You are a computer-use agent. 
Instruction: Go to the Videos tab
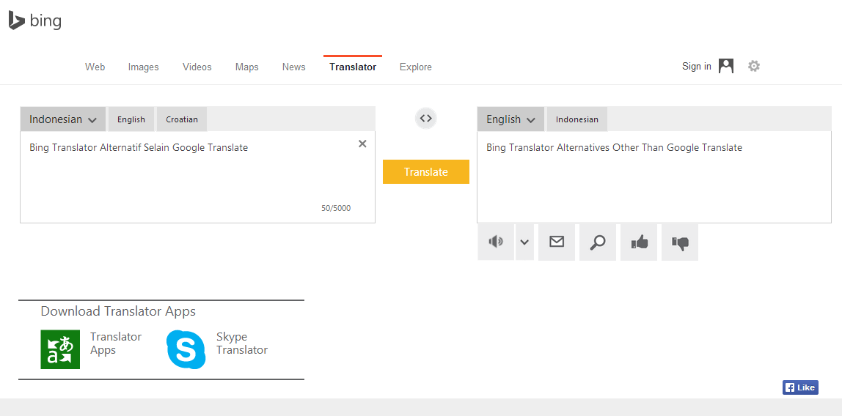[197, 67]
